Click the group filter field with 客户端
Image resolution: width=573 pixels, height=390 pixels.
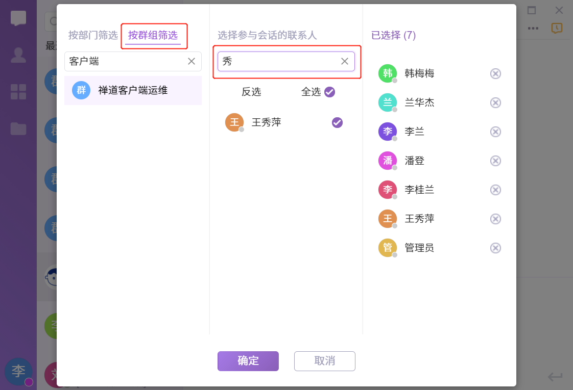click(x=125, y=61)
